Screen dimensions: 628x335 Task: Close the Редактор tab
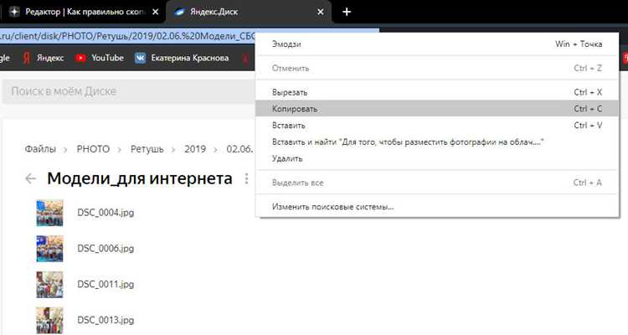coord(156,12)
